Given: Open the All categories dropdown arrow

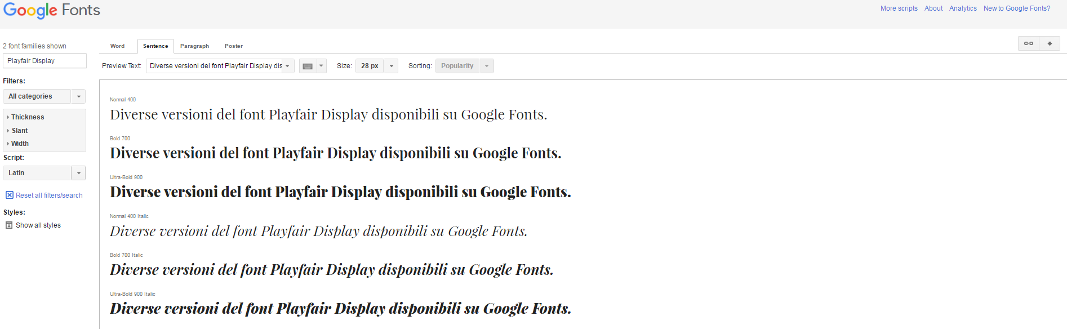Looking at the screenshot, I should [x=79, y=96].
